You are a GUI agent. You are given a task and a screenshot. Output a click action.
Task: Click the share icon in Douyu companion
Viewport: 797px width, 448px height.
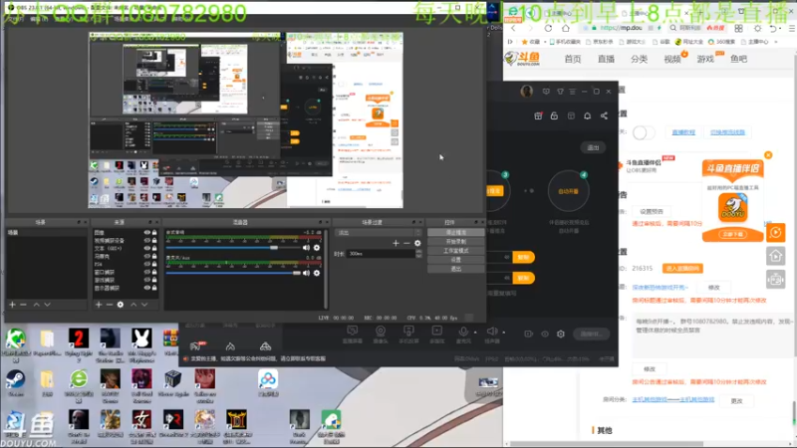pyautogui.click(x=604, y=115)
